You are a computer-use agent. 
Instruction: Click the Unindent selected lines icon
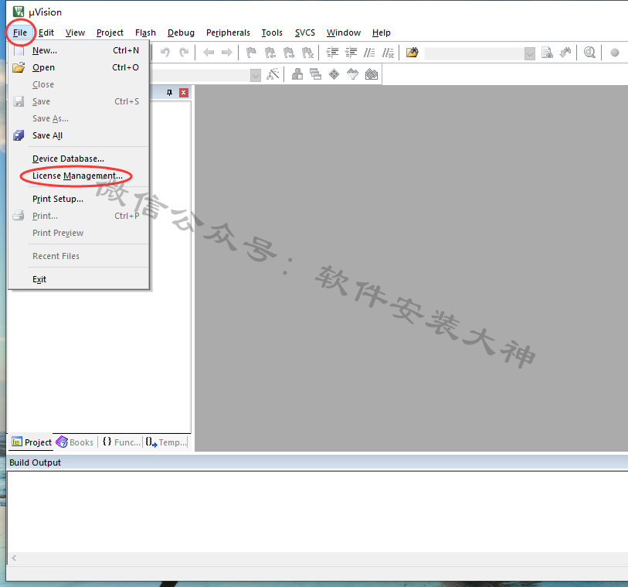coord(351,53)
